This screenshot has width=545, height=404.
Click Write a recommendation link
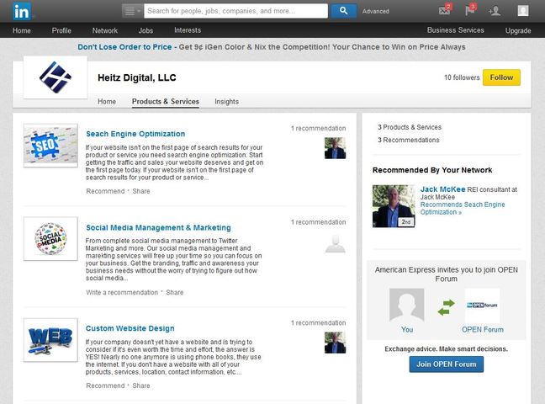point(122,292)
